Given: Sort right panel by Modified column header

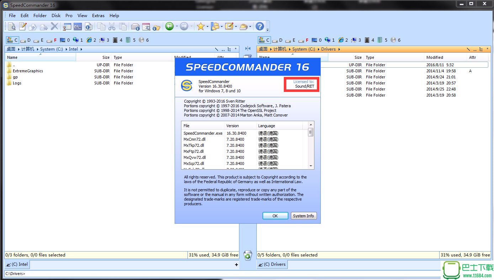Looking at the screenshot, I should click(x=446, y=57).
